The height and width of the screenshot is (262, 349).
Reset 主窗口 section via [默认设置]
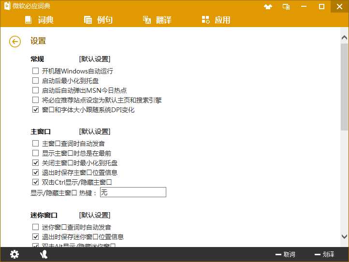pos(95,131)
